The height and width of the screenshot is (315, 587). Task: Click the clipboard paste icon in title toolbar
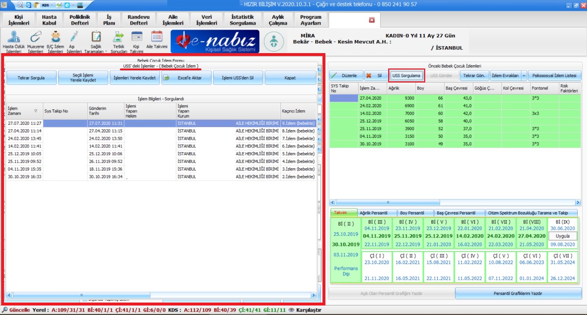[37, 5]
